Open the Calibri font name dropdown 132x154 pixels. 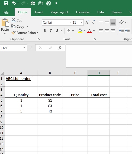point(70,22)
